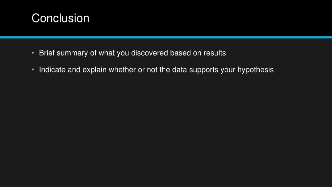Click the word 'explain' in second bullet
Viewport: 332px width, 187px height.
coord(94,70)
